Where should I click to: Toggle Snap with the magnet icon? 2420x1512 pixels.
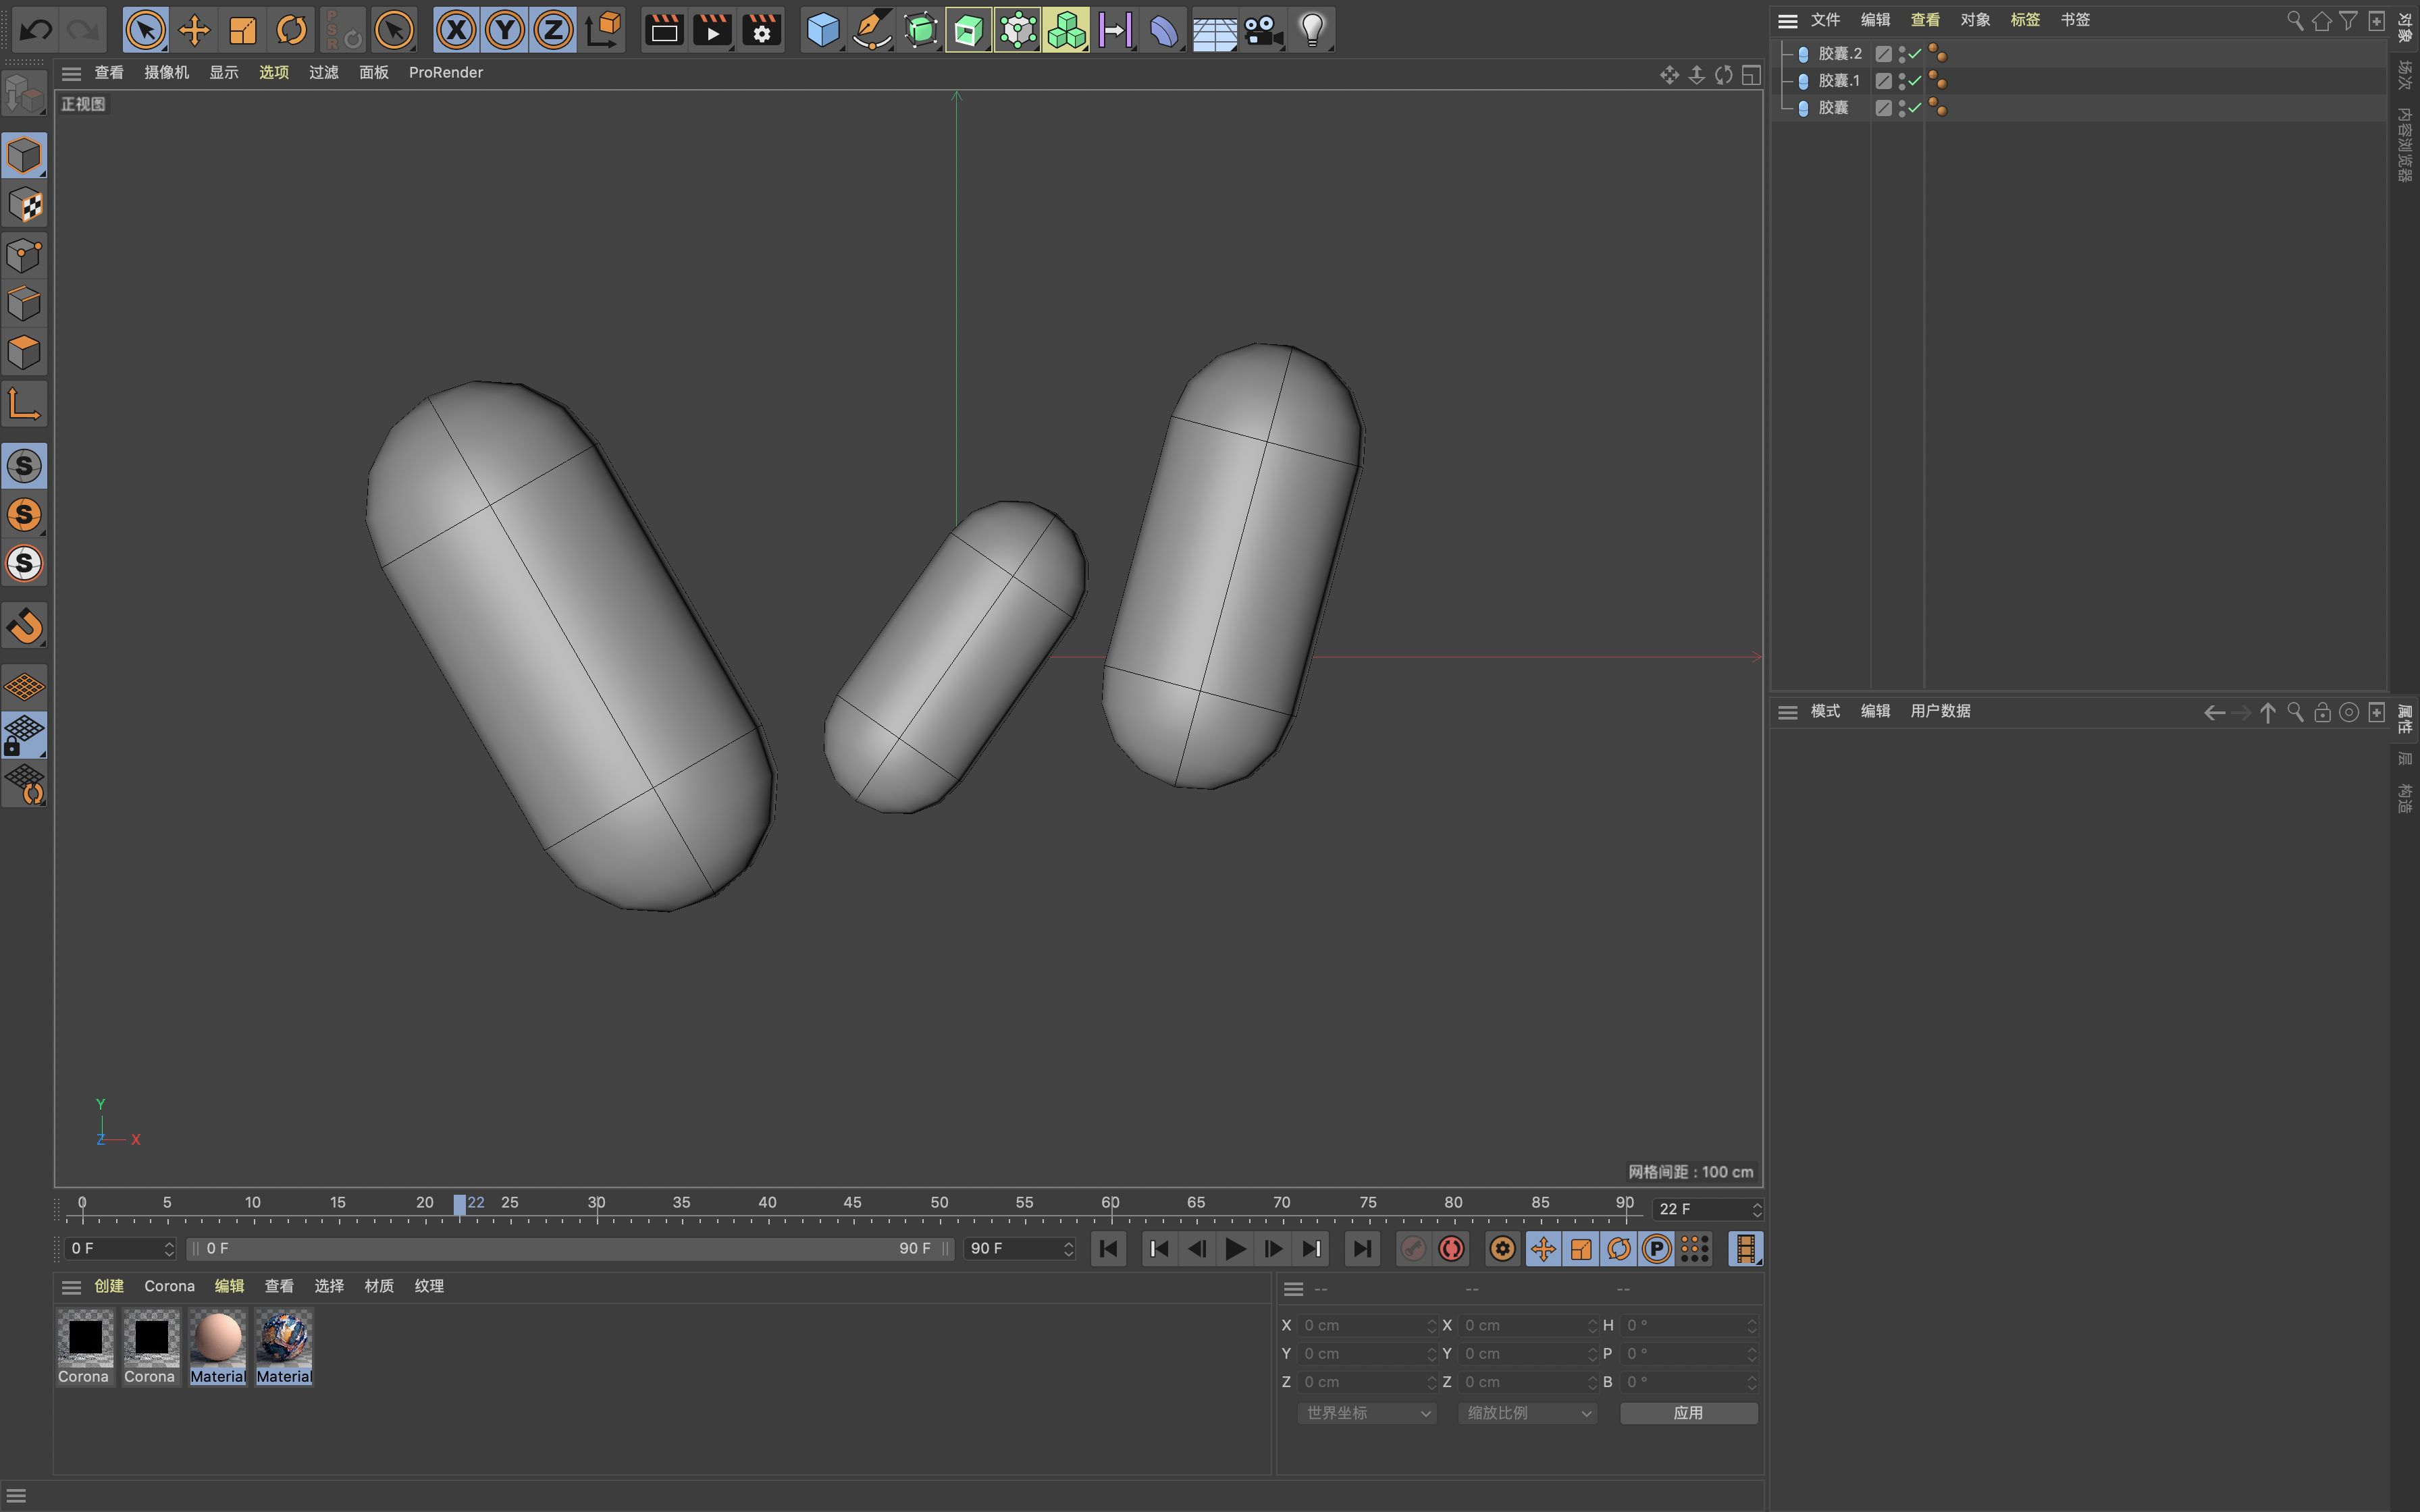click(x=25, y=626)
